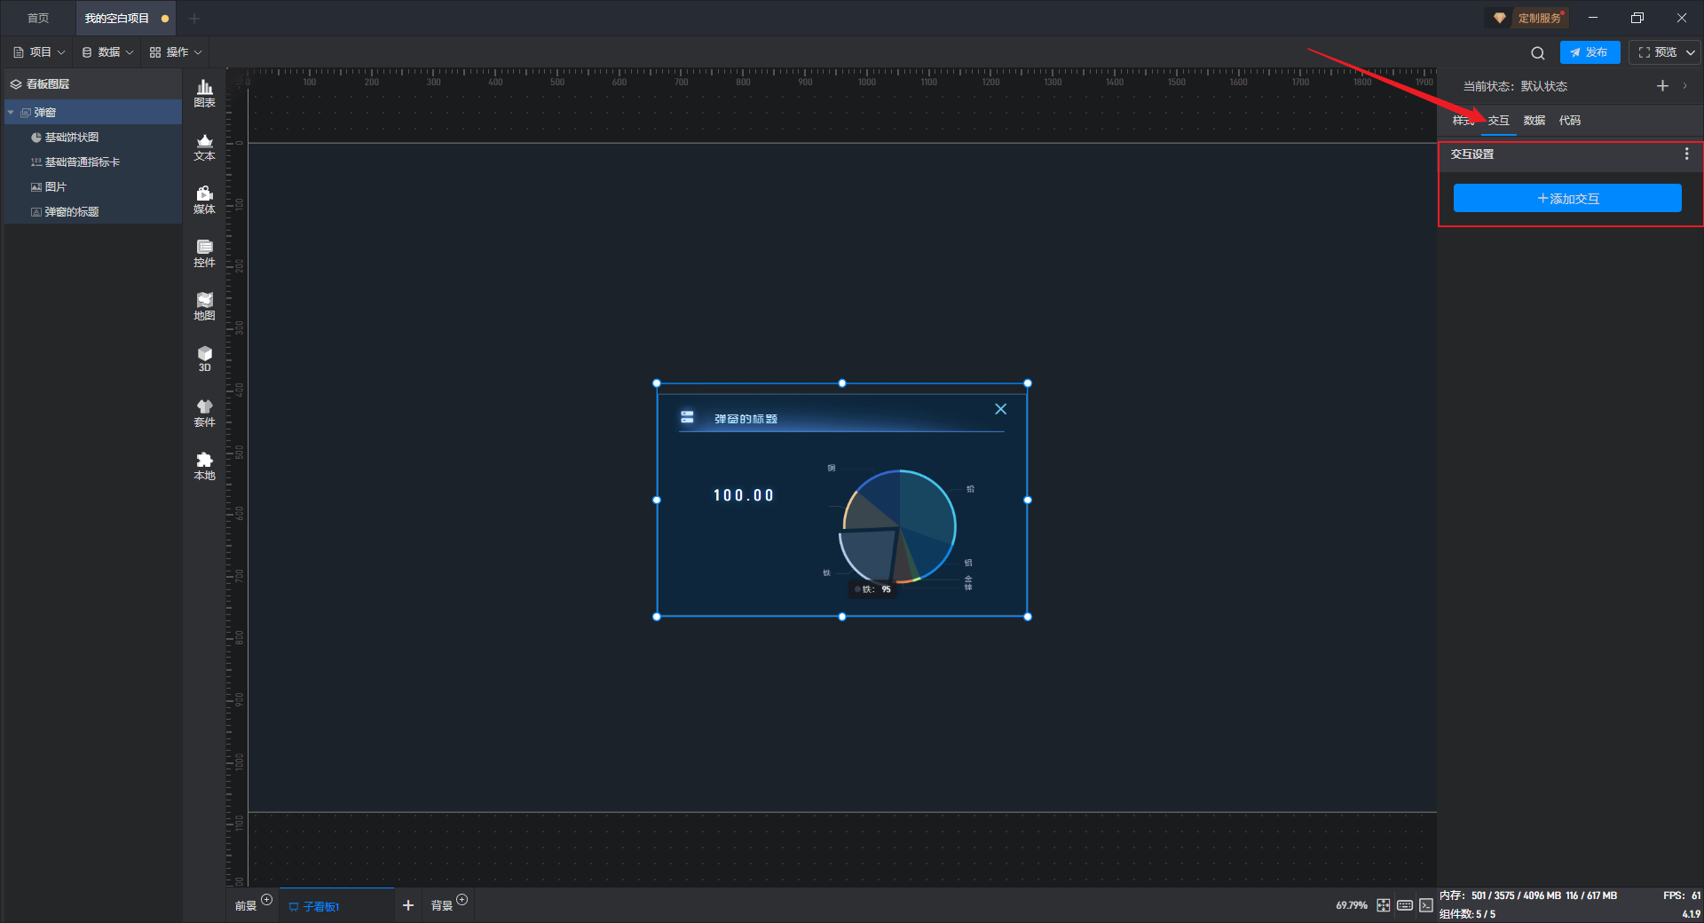Click the 发布 publish button
The height and width of the screenshot is (923, 1704).
tap(1590, 52)
